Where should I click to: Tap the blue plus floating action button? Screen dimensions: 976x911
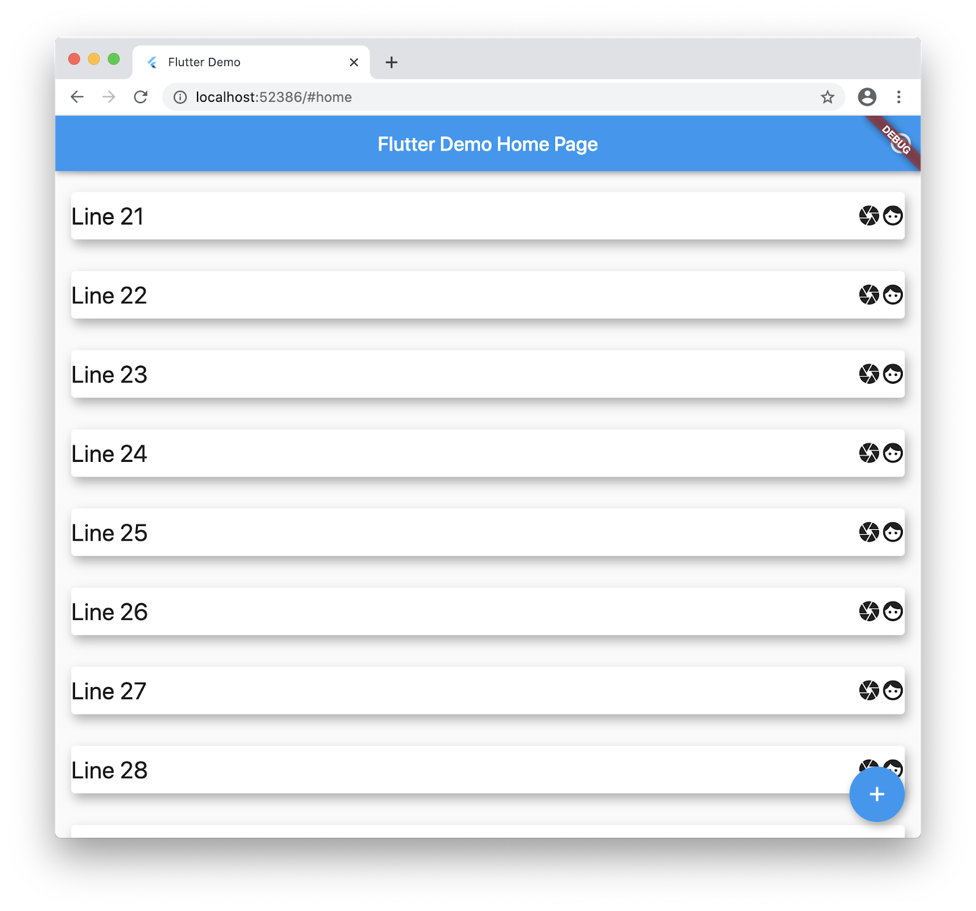click(877, 794)
